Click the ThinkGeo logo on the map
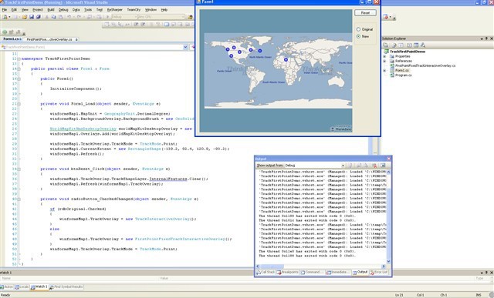494x298 pixels. [x=341, y=129]
